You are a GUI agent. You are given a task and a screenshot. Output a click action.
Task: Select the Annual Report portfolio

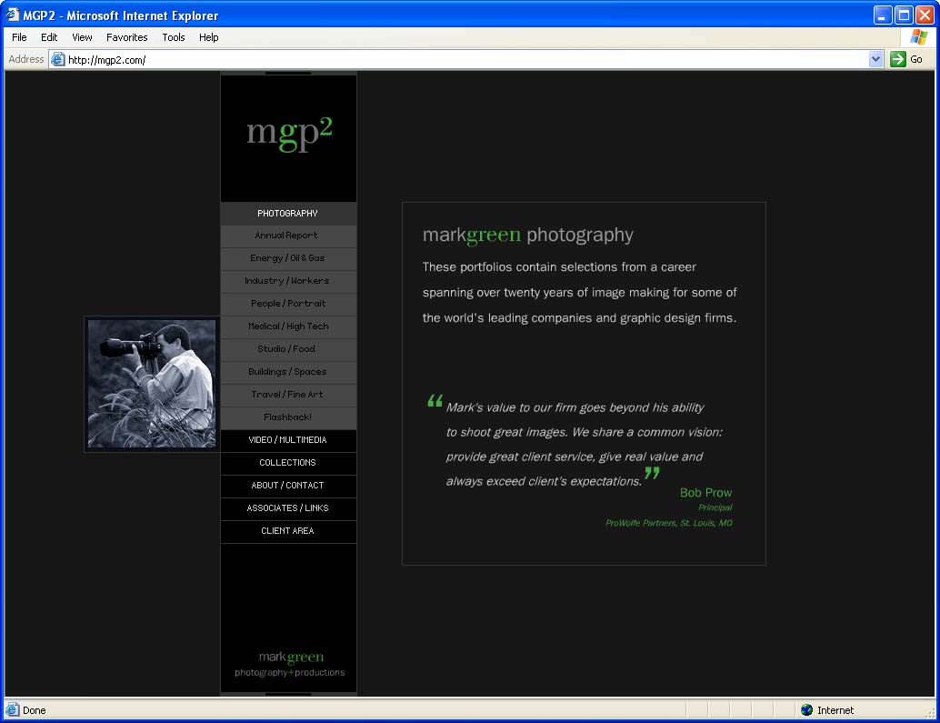287,236
